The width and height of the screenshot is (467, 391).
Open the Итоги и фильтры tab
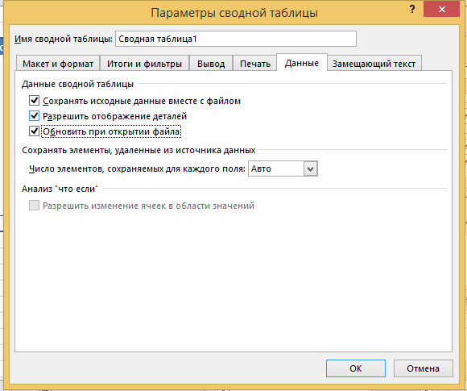[144, 64]
